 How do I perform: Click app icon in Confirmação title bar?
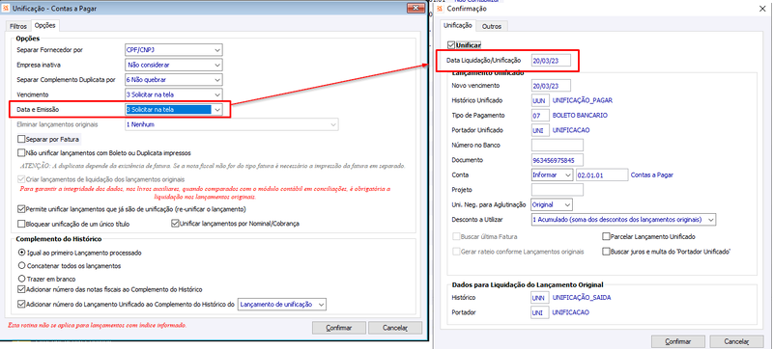point(441,9)
